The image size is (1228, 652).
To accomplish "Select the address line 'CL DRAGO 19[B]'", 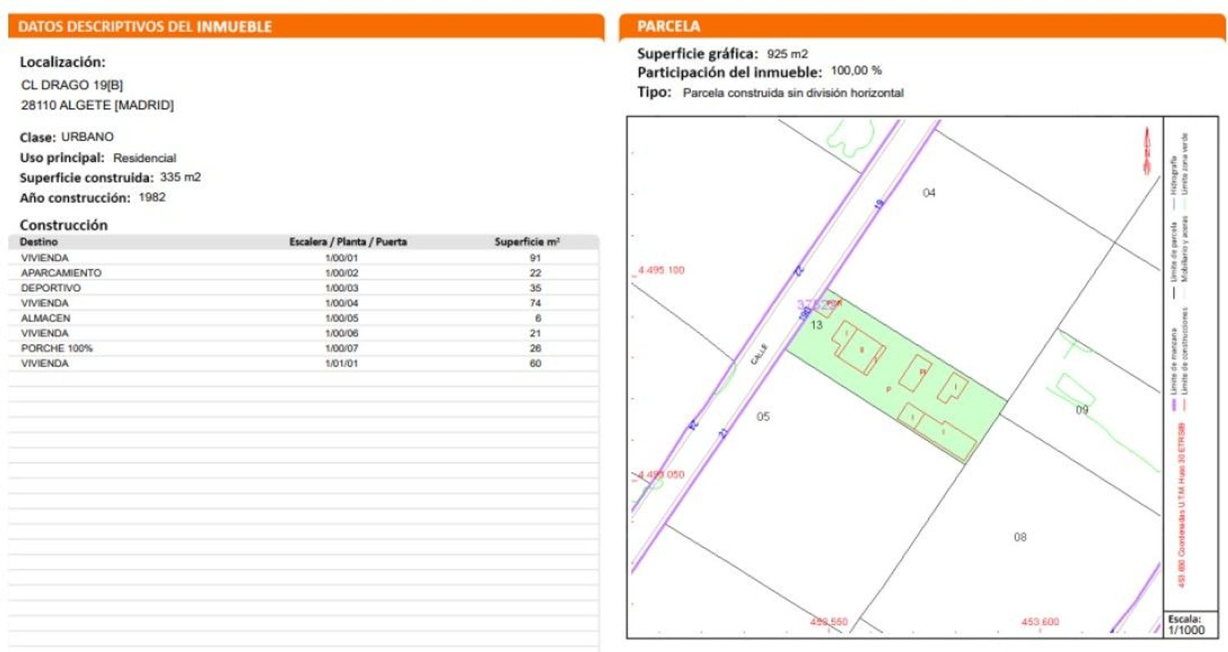I will pyautogui.click(x=72, y=85).
